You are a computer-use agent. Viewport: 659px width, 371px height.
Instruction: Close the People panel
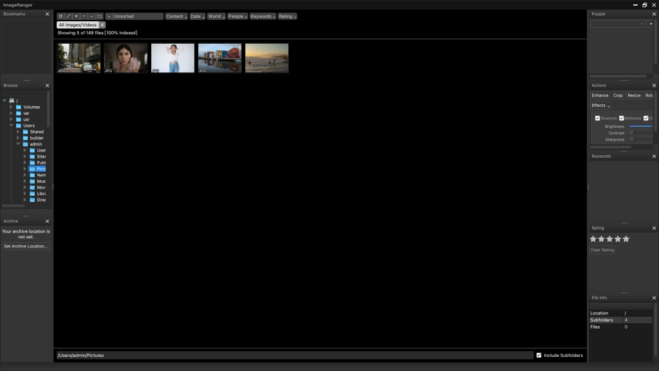pos(654,14)
